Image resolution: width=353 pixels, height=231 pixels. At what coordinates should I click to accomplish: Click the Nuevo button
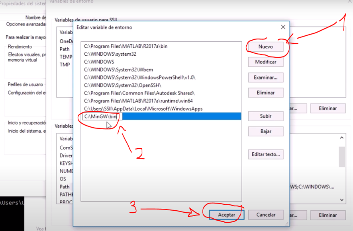click(x=265, y=47)
